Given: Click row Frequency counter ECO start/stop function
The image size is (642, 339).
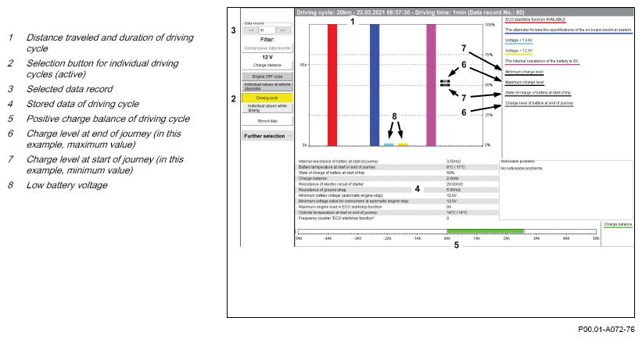Looking at the screenshot, I should (x=396, y=219).
